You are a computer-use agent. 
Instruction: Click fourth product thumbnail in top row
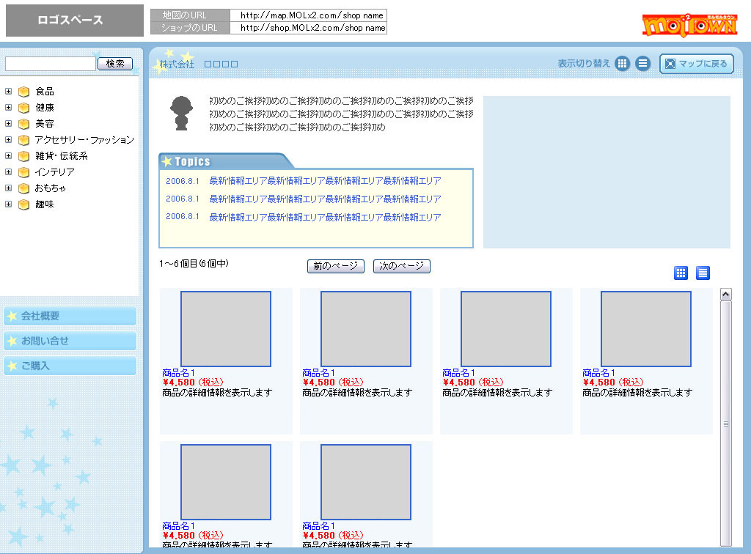pos(646,329)
